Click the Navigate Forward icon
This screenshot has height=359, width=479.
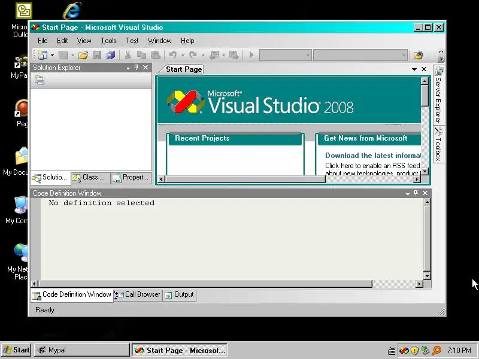coord(234,55)
